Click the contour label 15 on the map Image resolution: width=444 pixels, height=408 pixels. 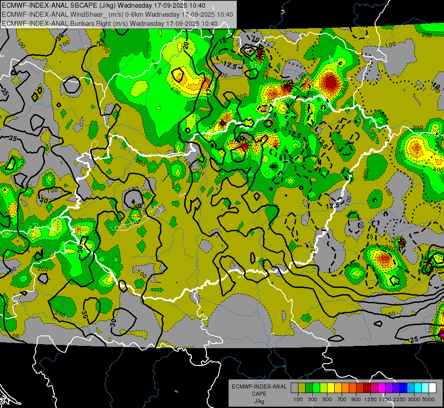[x=223, y=40]
